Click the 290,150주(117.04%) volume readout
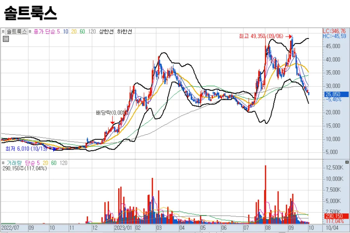The width and height of the screenshot is (350, 233). pos(24,168)
